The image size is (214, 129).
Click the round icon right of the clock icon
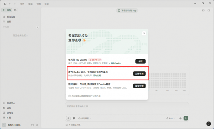click(37, 125)
